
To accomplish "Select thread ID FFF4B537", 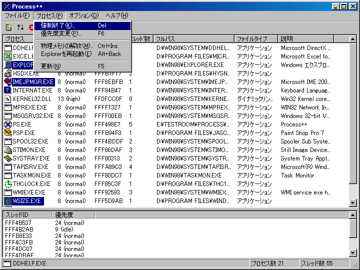I will pyautogui.click(x=18, y=222).
